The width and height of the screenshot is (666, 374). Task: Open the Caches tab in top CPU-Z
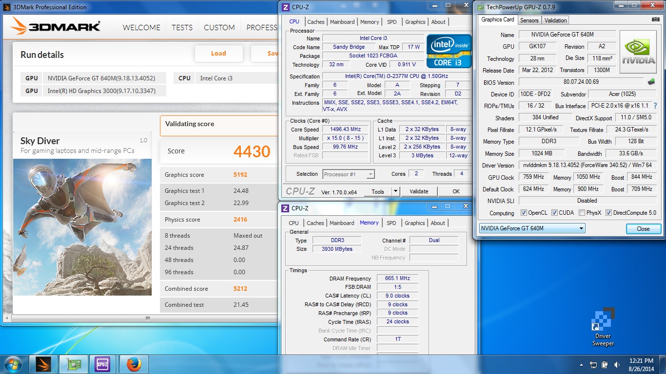[x=315, y=22]
